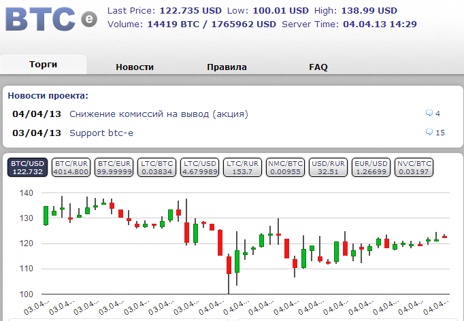The width and height of the screenshot is (464, 321).
Task: Click the comment count 4
Action: click(437, 114)
